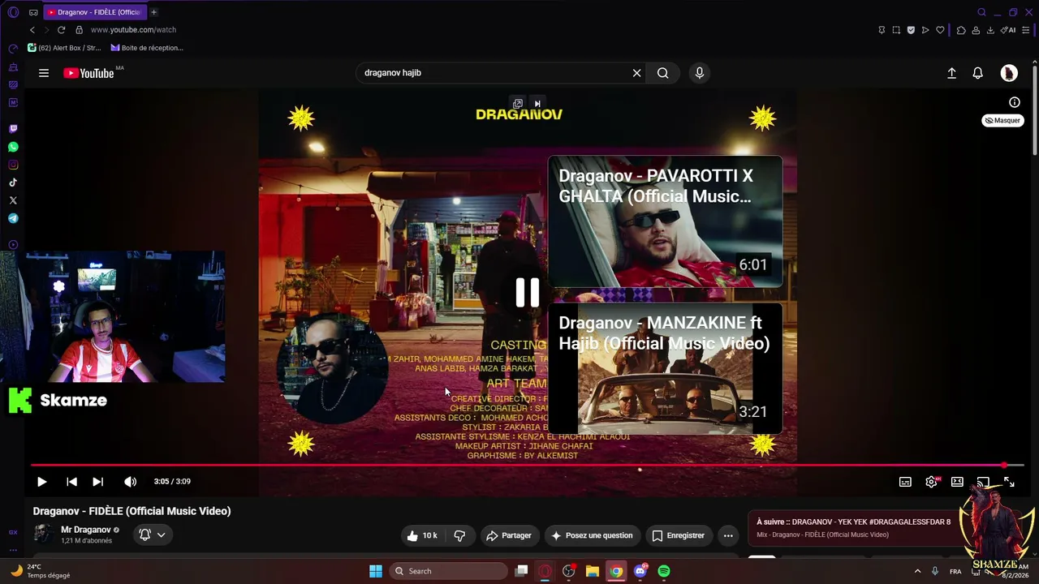
Task: Skip to the next video
Action: click(x=97, y=482)
